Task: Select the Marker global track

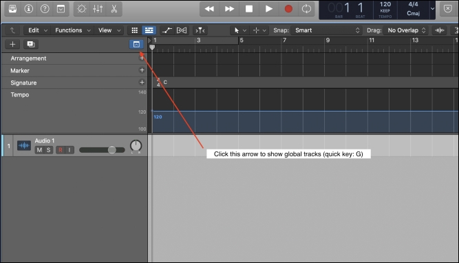Action: [x=20, y=71]
